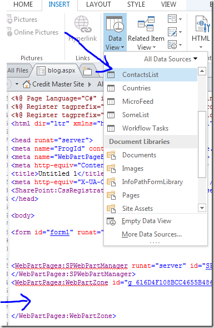The image size is (214, 328).
Task: Open the Related Item View button
Action: [146, 33]
